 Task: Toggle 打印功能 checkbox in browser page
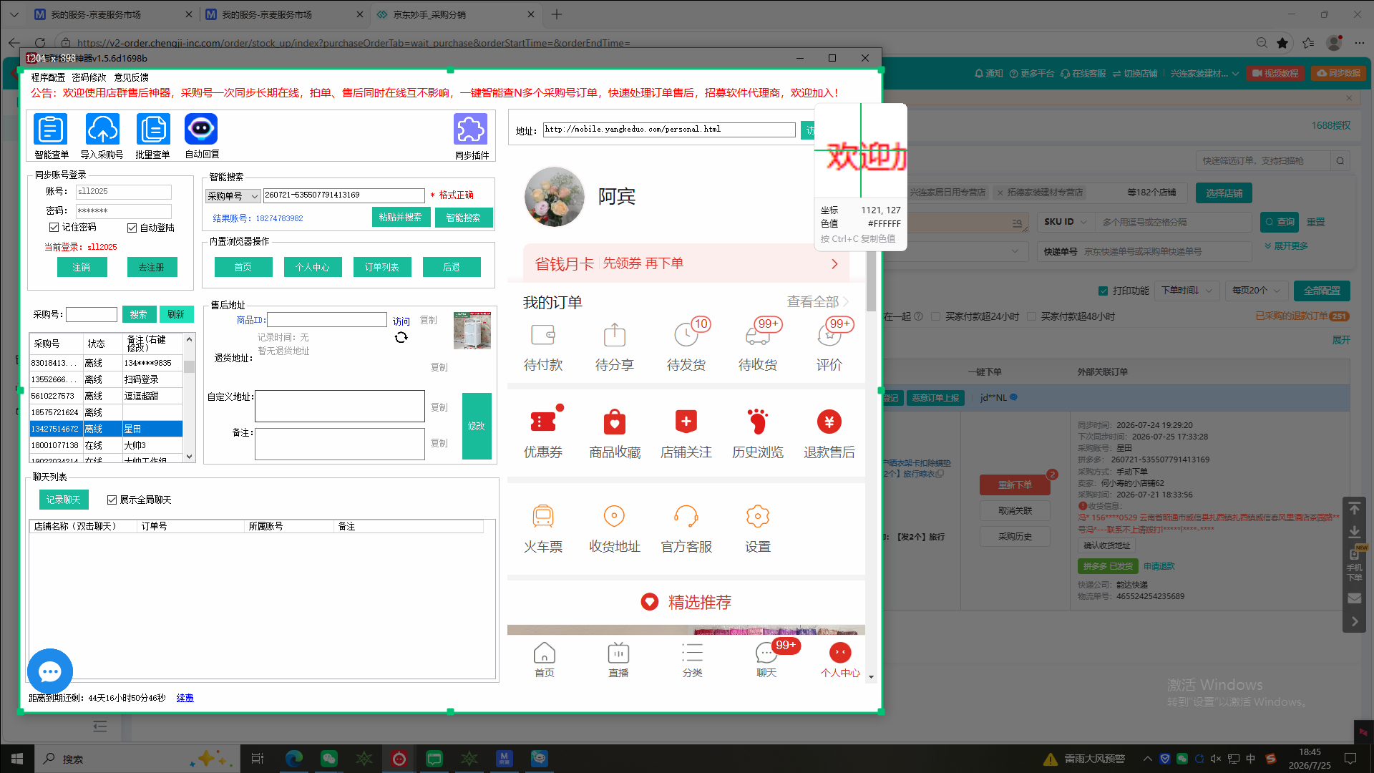1103,291
